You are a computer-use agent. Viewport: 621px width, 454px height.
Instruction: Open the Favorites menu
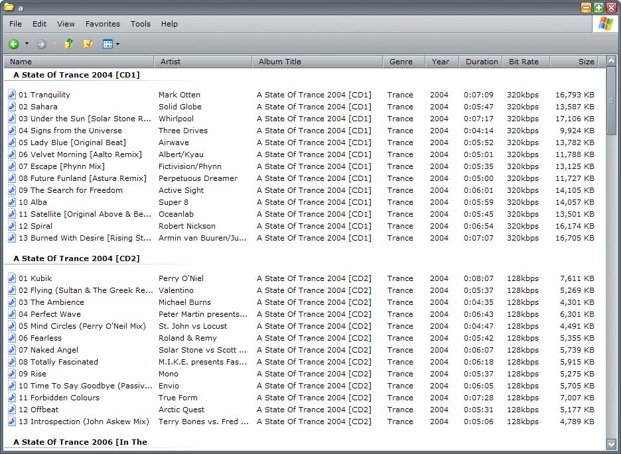coord(103,24)
